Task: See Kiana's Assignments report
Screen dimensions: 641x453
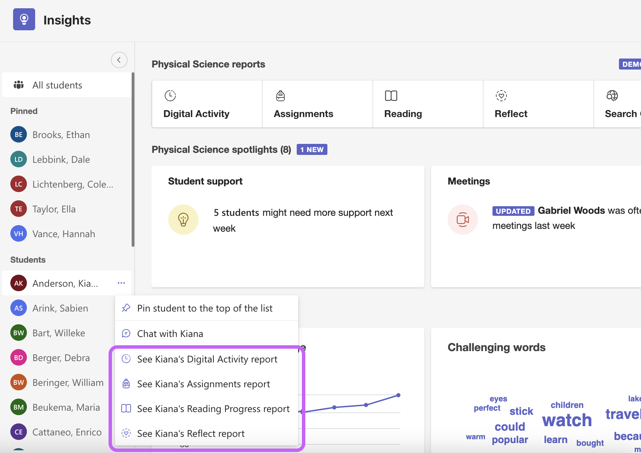Action: coord(203,384)
